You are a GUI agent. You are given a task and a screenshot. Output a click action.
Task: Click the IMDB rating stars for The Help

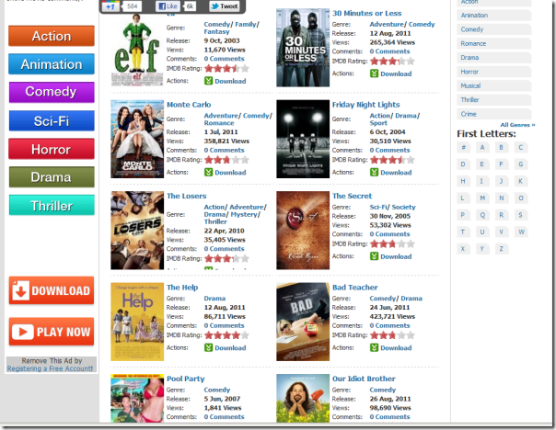pos(226,334)
